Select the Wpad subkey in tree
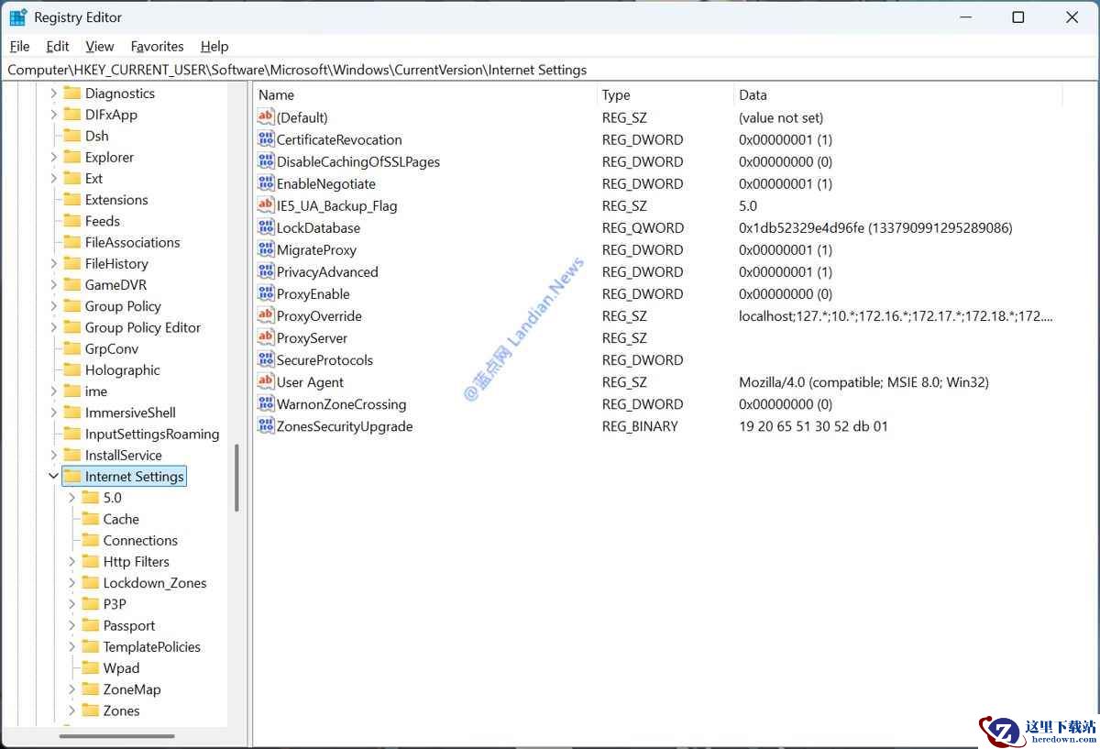This screenshot has width=1100, height=749. click(121, 668)
